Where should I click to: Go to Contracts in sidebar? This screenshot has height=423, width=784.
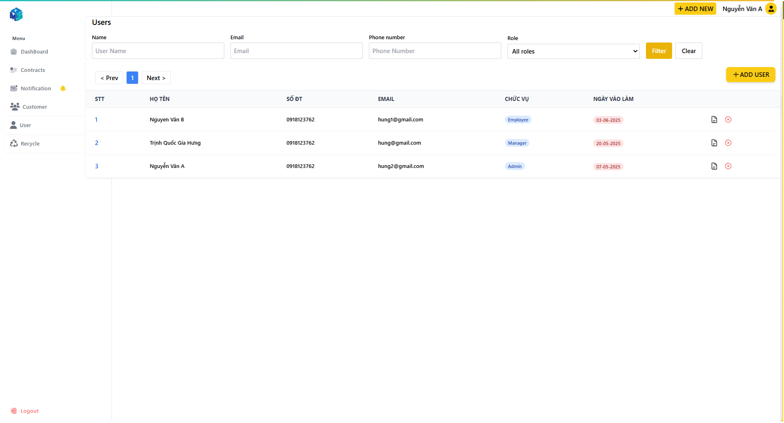33,70
